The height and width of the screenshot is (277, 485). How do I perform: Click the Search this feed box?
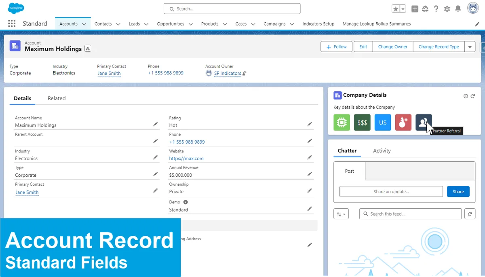tap(410, 214)
